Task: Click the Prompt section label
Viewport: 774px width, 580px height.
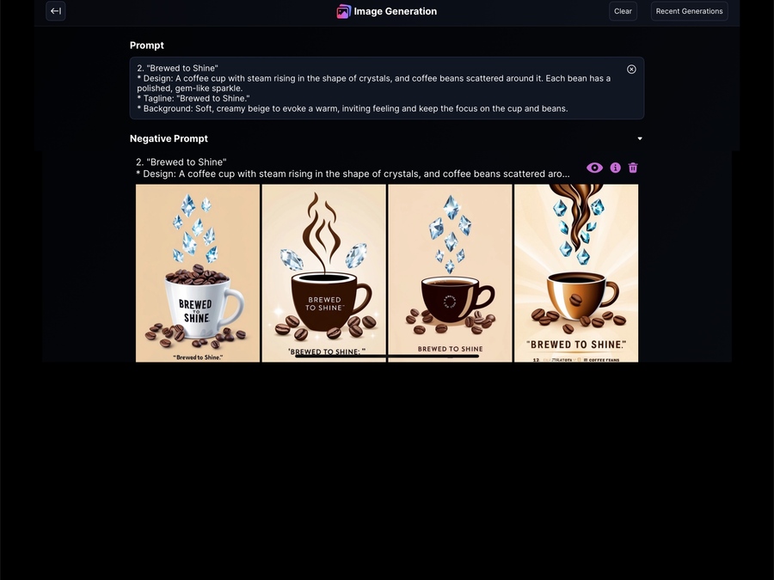Action: pos(146,46)
